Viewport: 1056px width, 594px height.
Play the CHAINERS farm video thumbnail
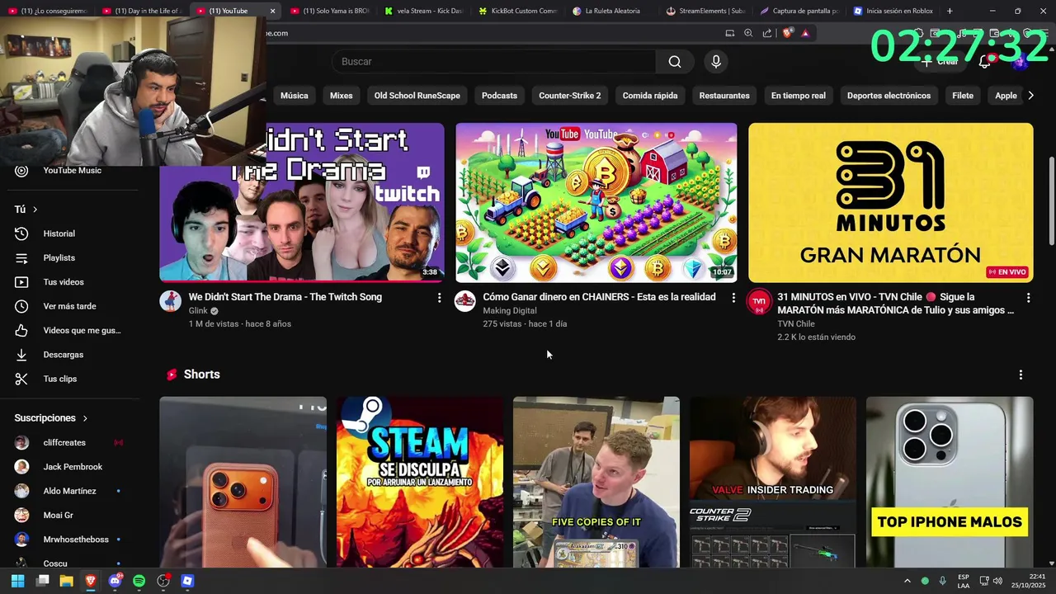[x=596, y=202]
